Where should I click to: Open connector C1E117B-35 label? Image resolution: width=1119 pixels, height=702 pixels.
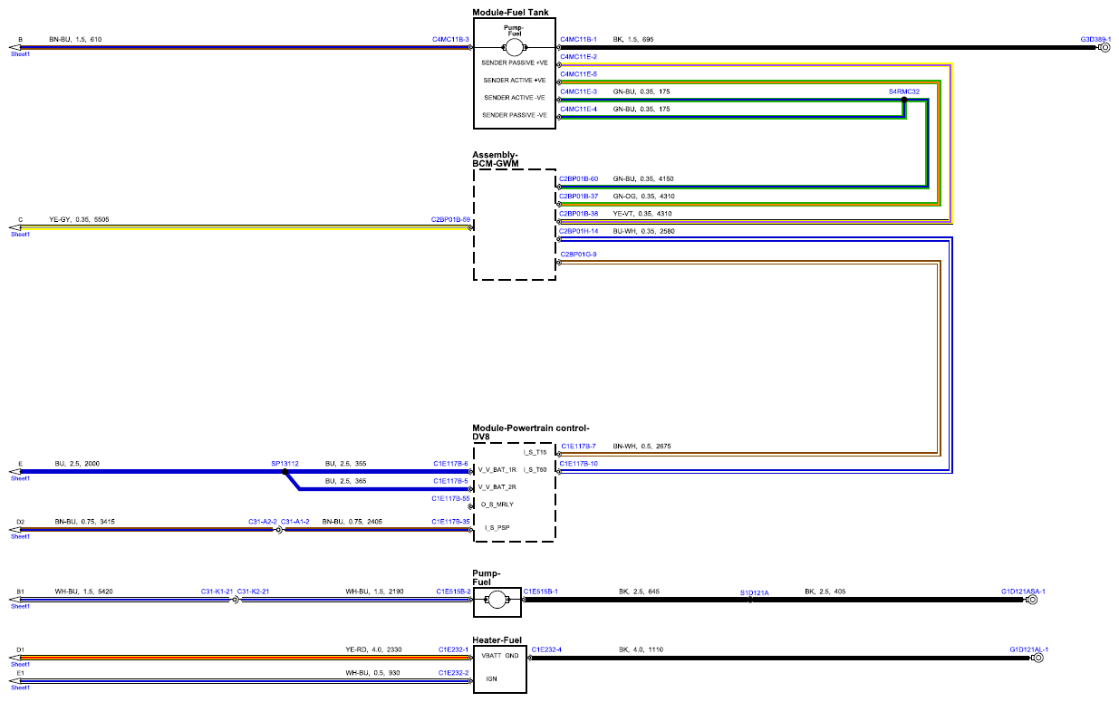450,522
